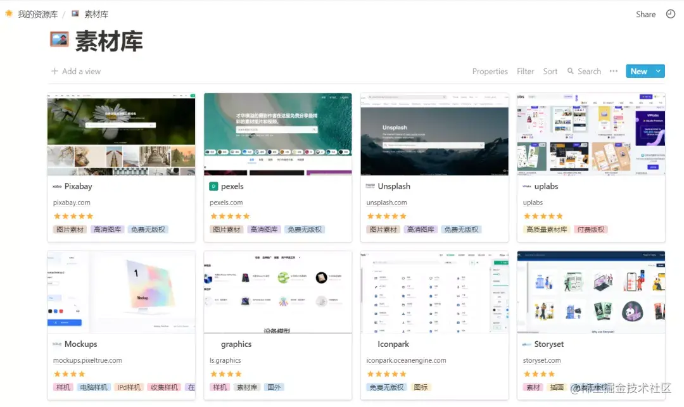Screen dimensions: 684x407
Task: Click the 素材库 breadcrumb picture icon
Action: (75, 14)
